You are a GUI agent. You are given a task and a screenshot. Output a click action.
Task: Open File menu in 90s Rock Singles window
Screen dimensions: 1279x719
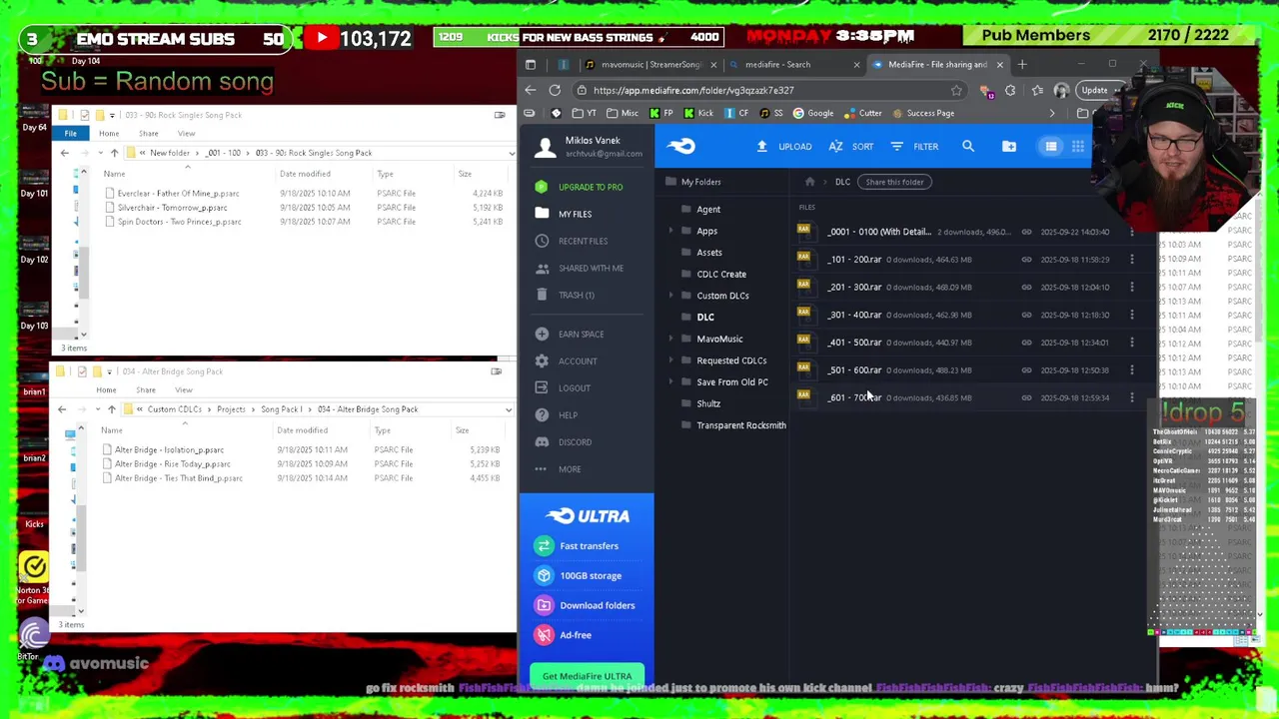point(70,133)
